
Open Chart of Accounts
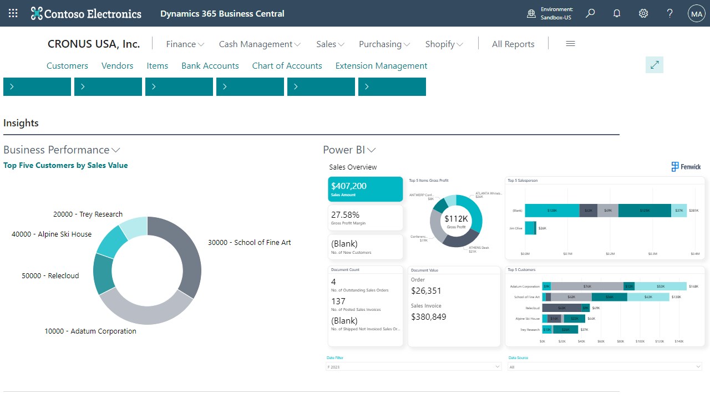coord(287,65)
